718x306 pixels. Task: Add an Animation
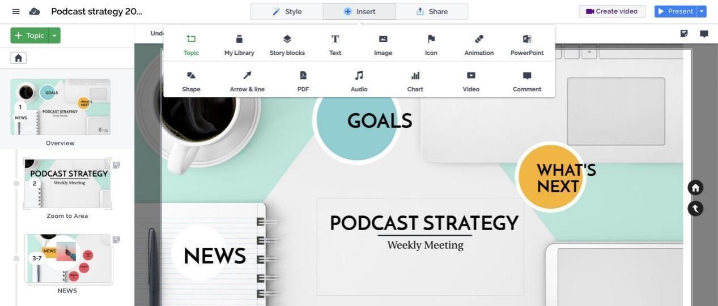pyautogui.click(x=479, y=45)
